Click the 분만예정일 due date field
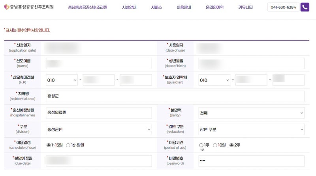This screenshot has width=316, height=176. (x=99, y=161)
